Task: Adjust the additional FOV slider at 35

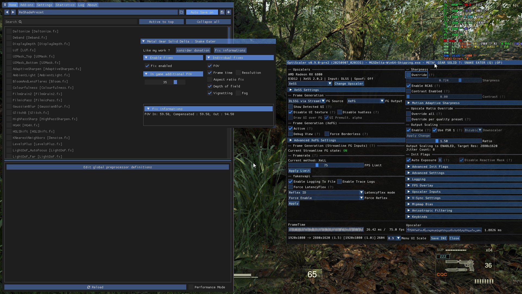Action: pyautogui.click(x=165, y=82)
